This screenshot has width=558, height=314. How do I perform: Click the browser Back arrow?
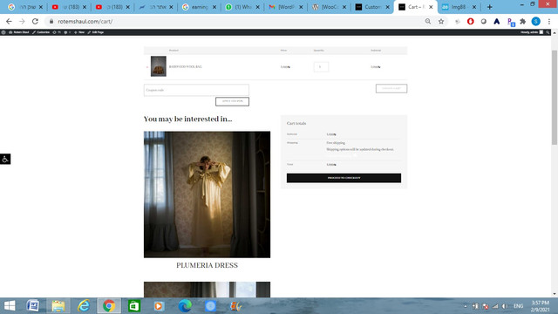[x=9, y=21]
